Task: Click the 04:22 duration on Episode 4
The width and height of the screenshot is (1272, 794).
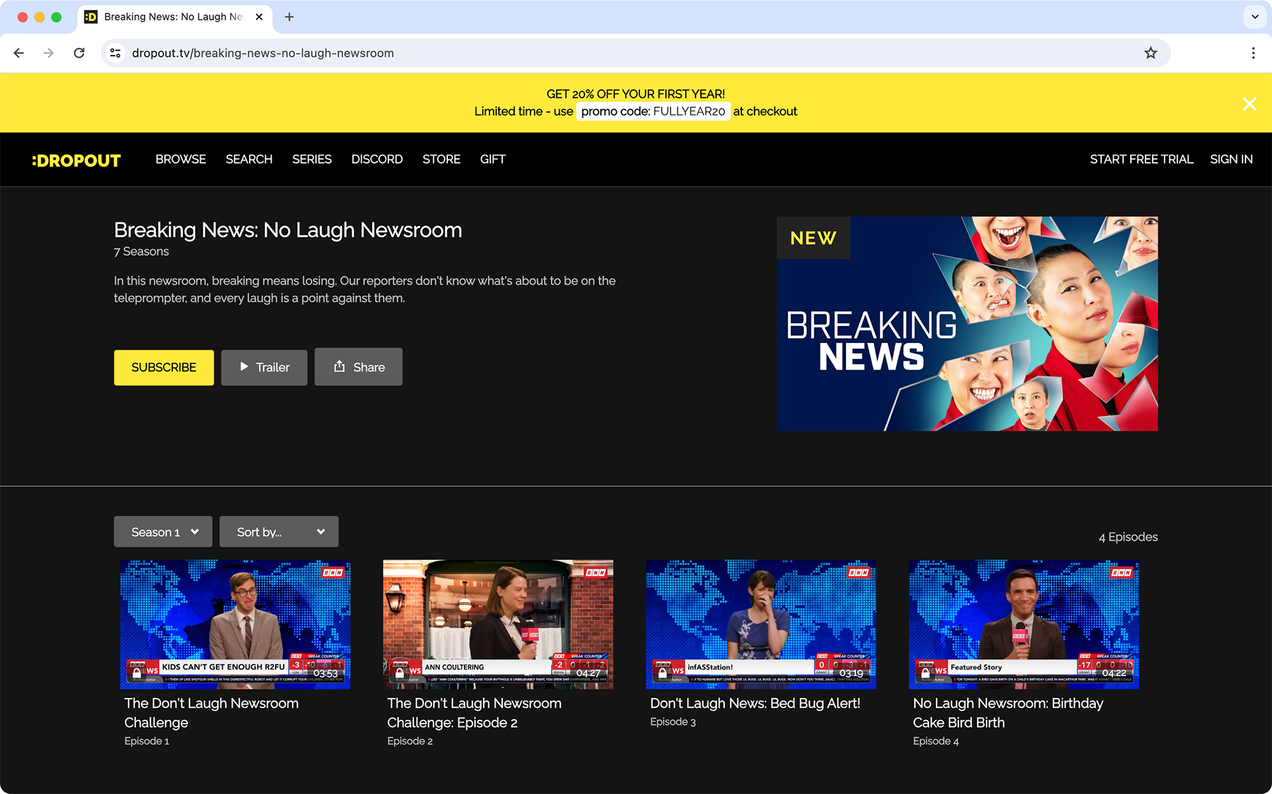Action: tap(1114, 673)
